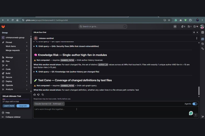Expand the Plan sidebar menu
205x136 pixels.
15,61
